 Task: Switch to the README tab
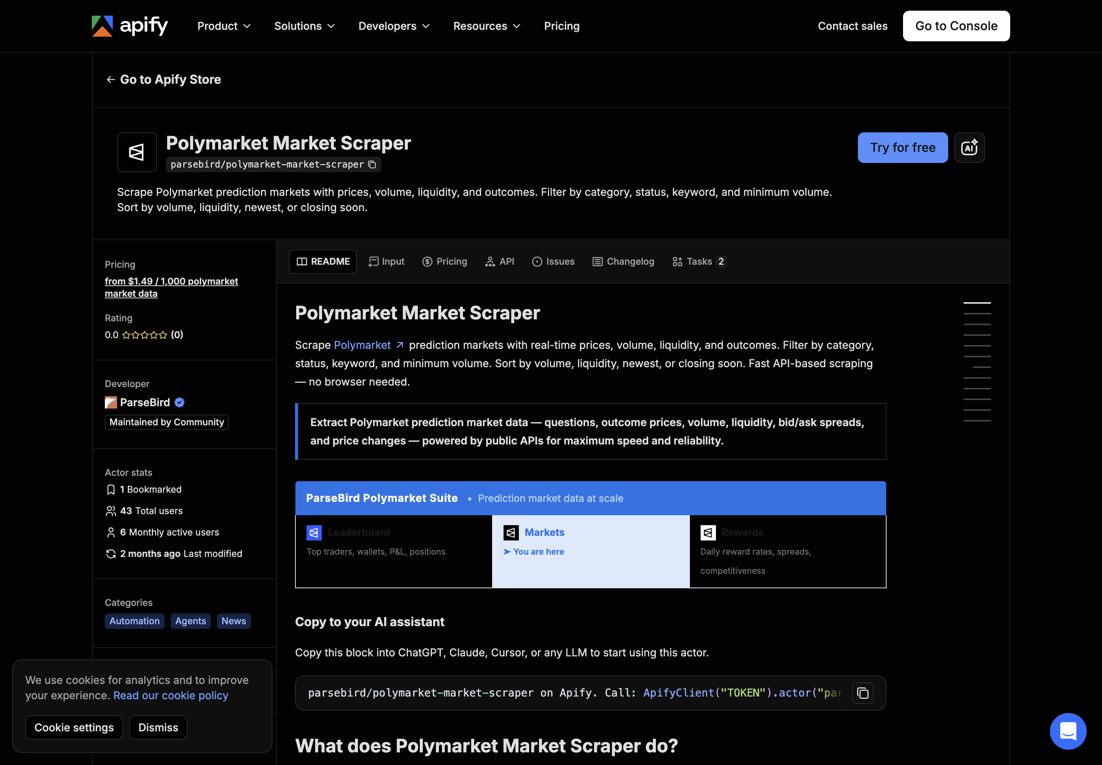(323, 262)
